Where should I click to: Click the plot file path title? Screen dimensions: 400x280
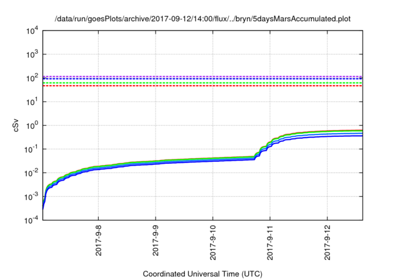(x=202, y=19)
